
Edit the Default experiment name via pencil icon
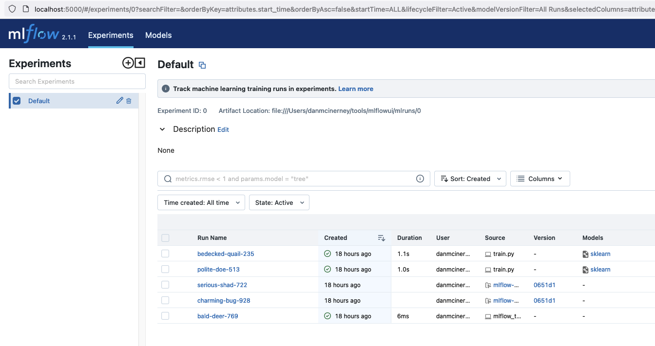(119, 101)
